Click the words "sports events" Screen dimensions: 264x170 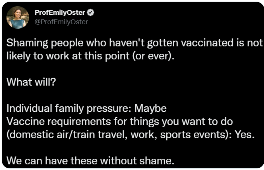[x=193, y=135]
